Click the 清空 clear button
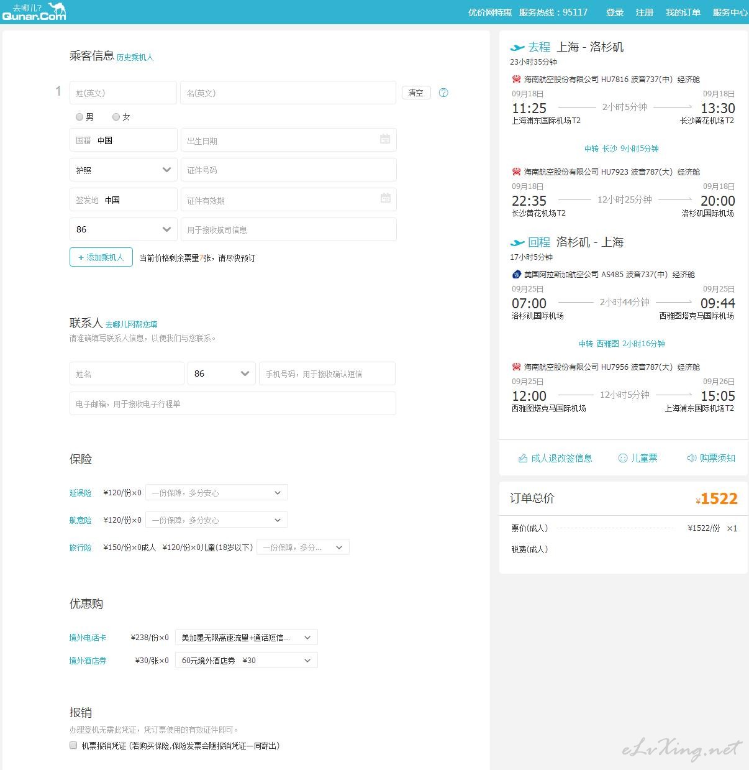The width and height of the screenshot is (749, 770). tap(416, 93)
